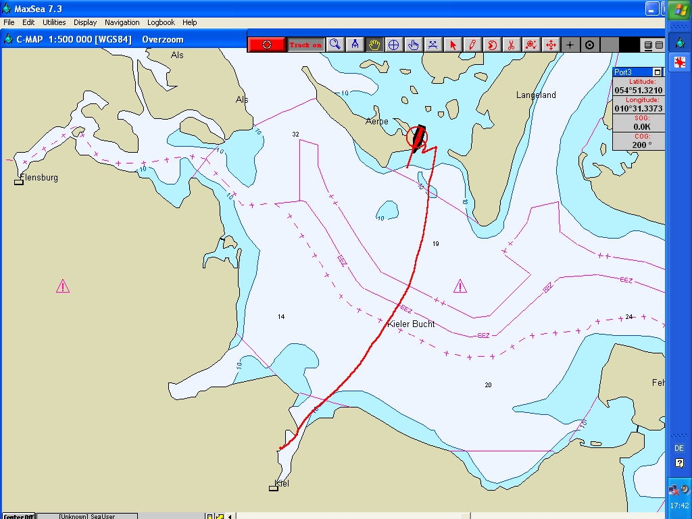Minimize the MaxSea window
692x519 pixels.
point(652,8)
